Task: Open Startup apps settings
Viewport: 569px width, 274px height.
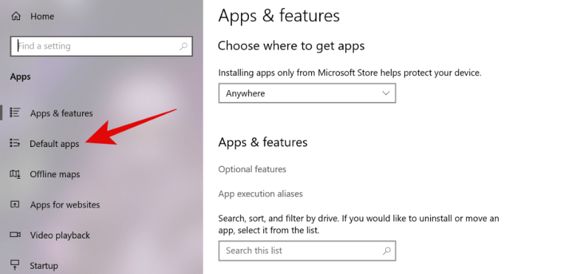Action: 44,265
